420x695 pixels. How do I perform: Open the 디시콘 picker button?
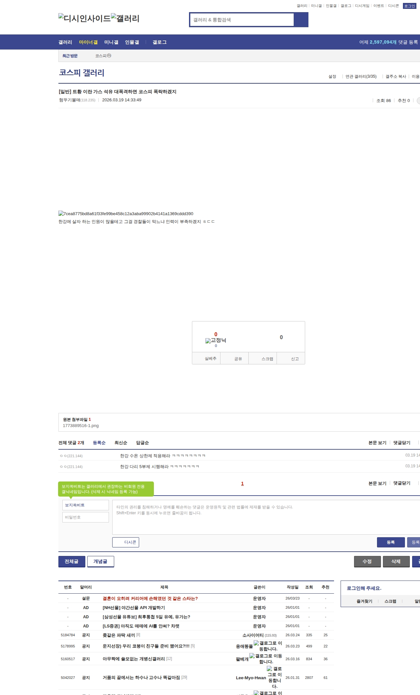click(126, 542)
